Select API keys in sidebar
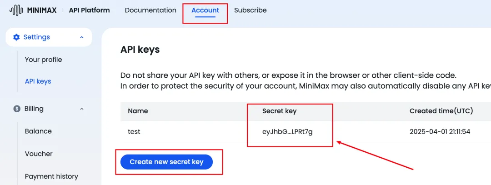 38,81
